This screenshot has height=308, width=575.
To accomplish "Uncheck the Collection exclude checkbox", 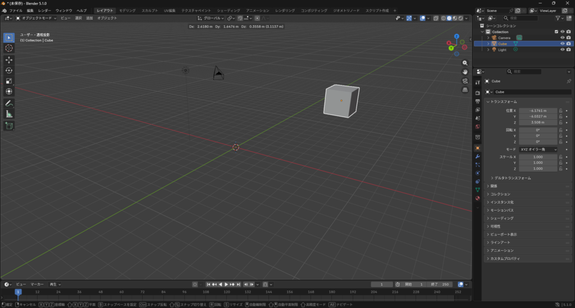I will pos(556,32).
